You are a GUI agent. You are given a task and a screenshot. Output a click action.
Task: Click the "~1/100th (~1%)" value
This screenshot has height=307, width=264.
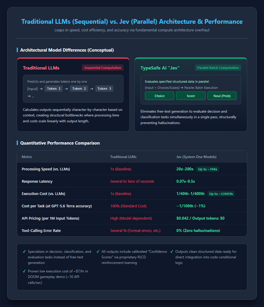tap(191, 206)
